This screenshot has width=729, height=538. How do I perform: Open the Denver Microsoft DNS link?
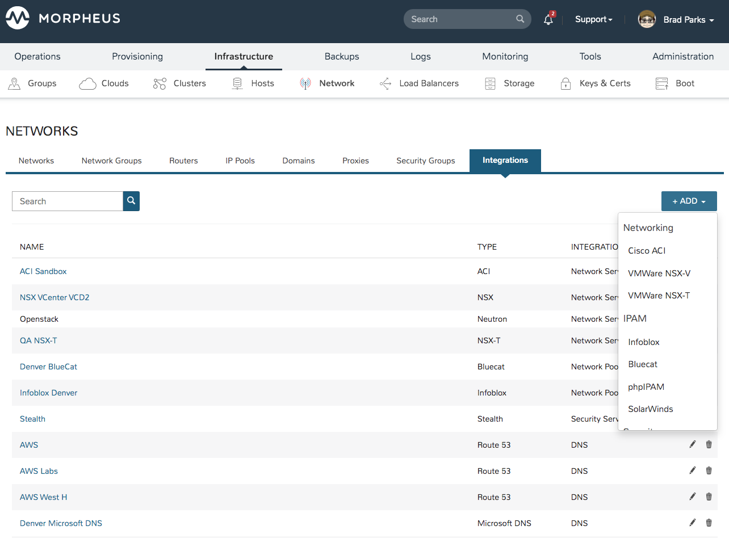[61, 523]
